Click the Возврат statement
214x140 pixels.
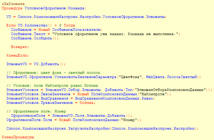pos(20,47)
